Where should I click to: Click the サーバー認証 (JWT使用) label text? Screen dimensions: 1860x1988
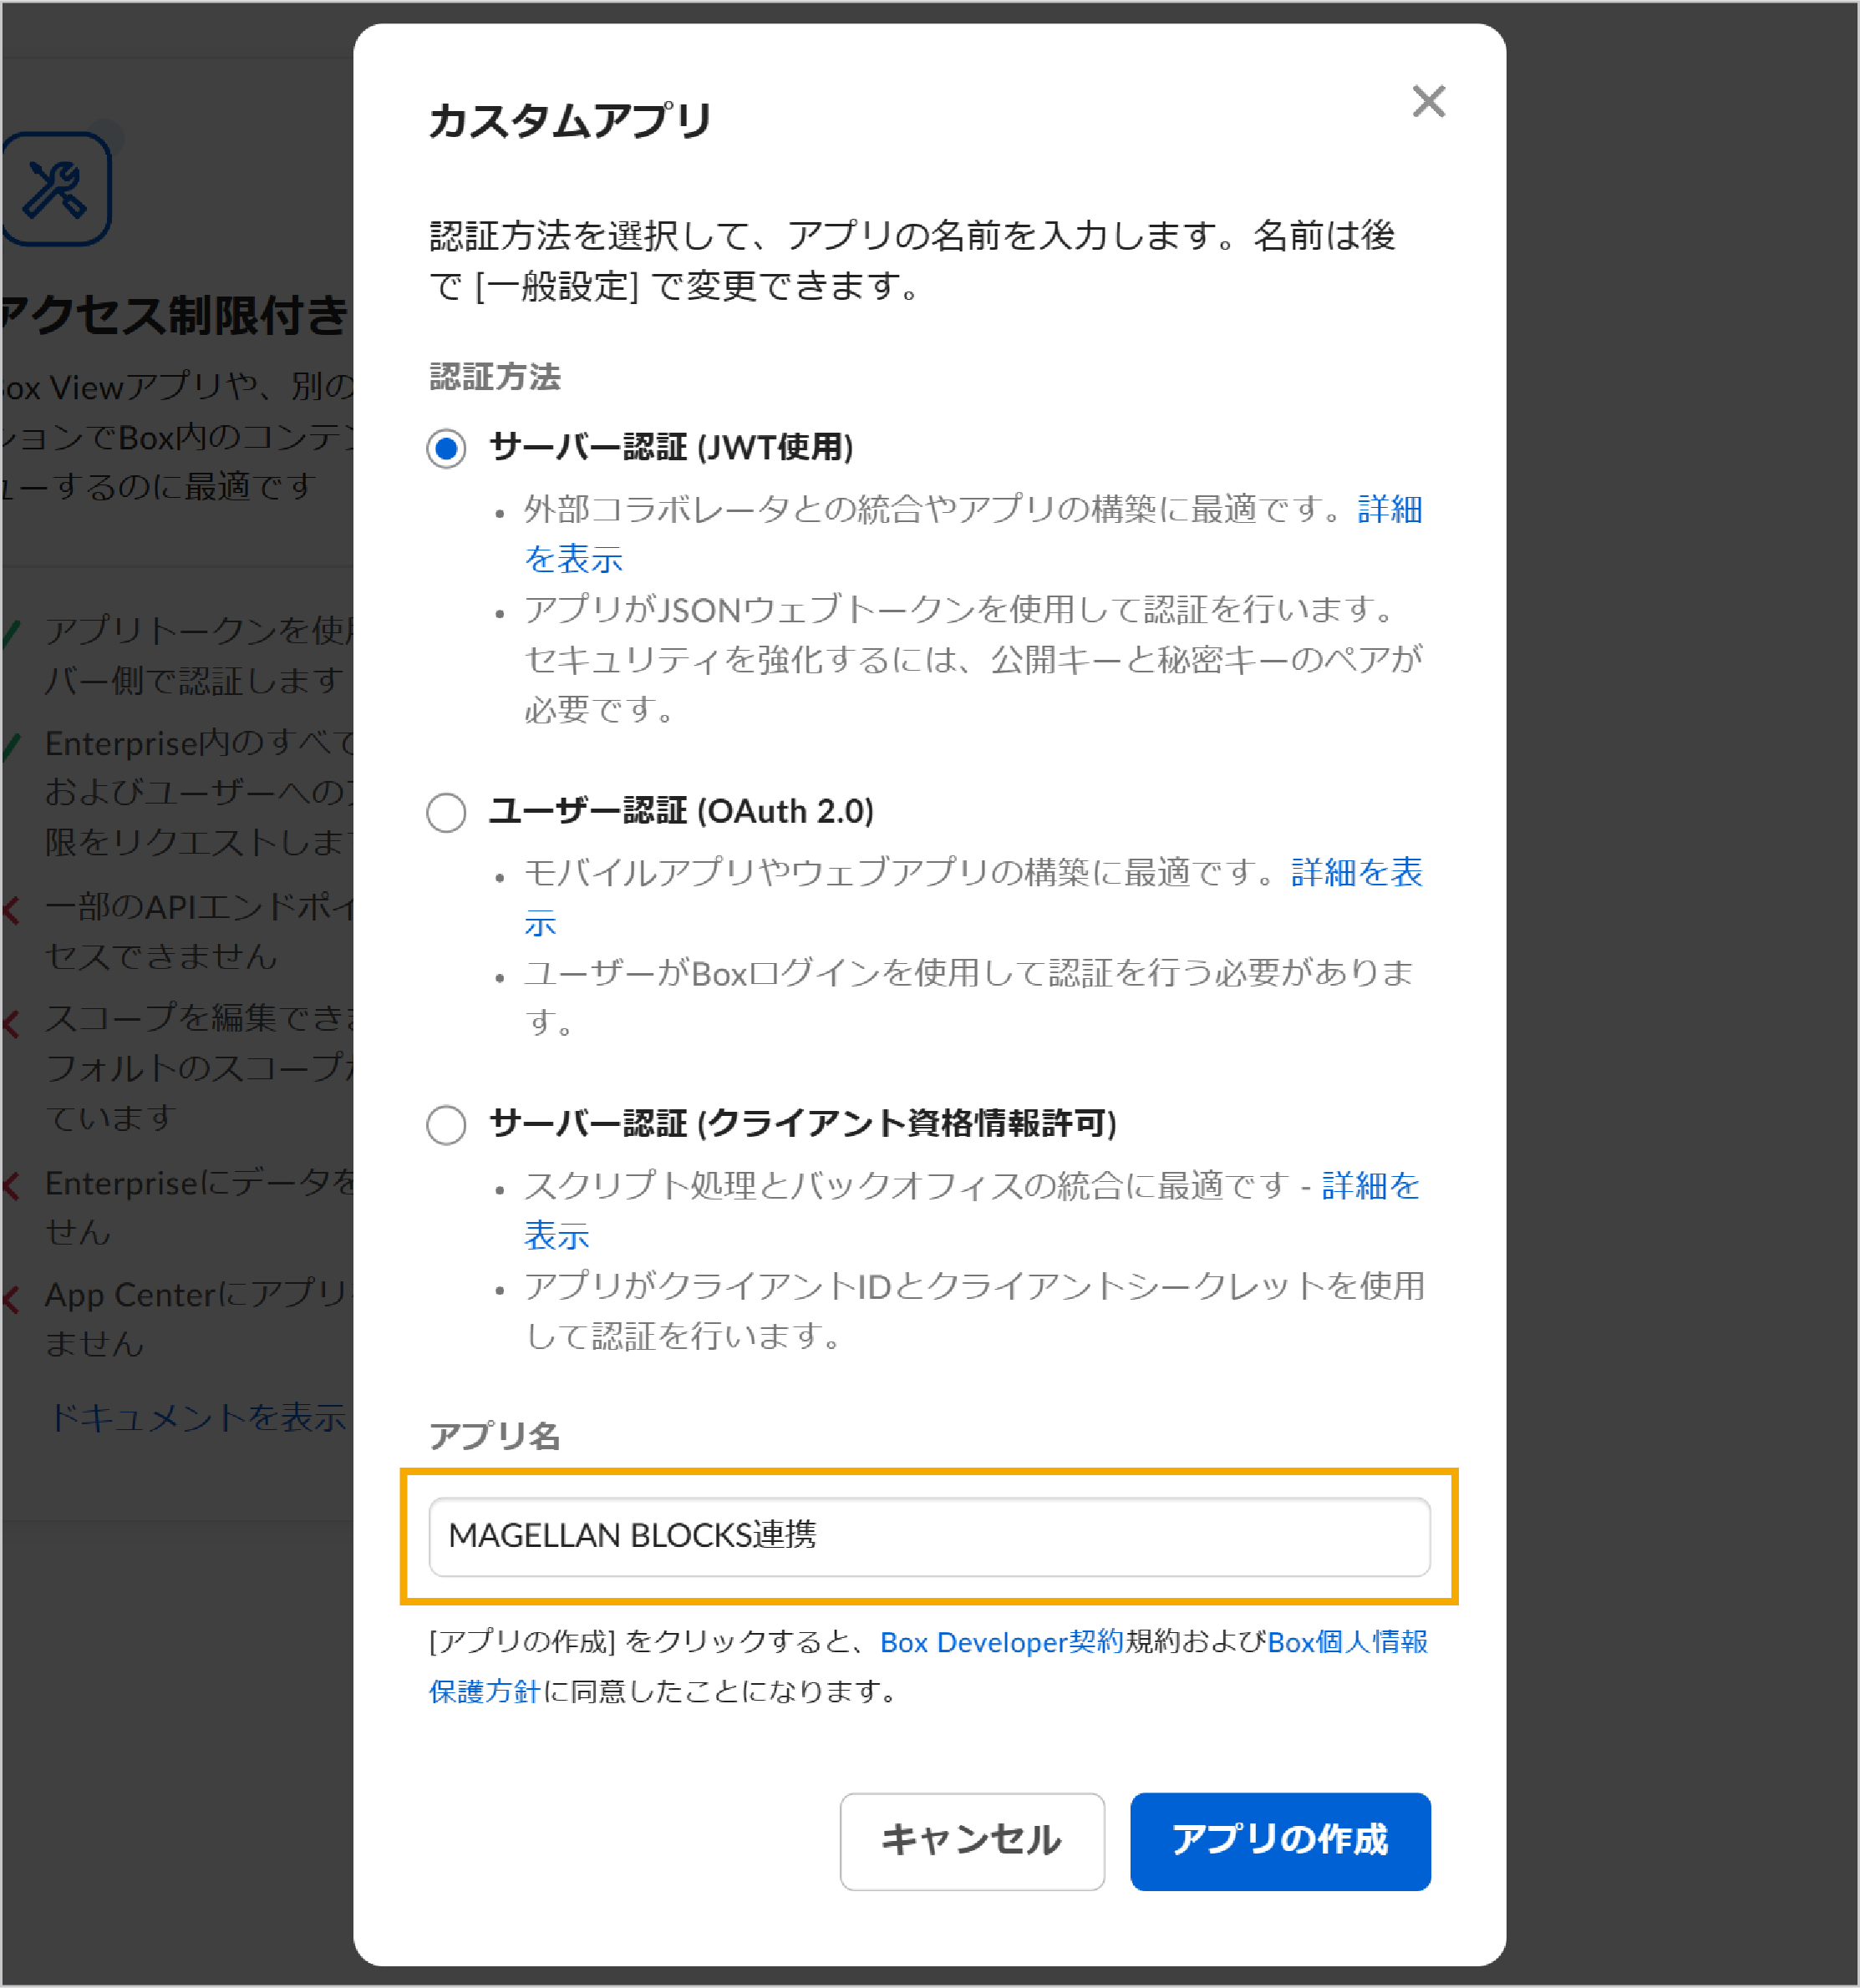[670, 447]
